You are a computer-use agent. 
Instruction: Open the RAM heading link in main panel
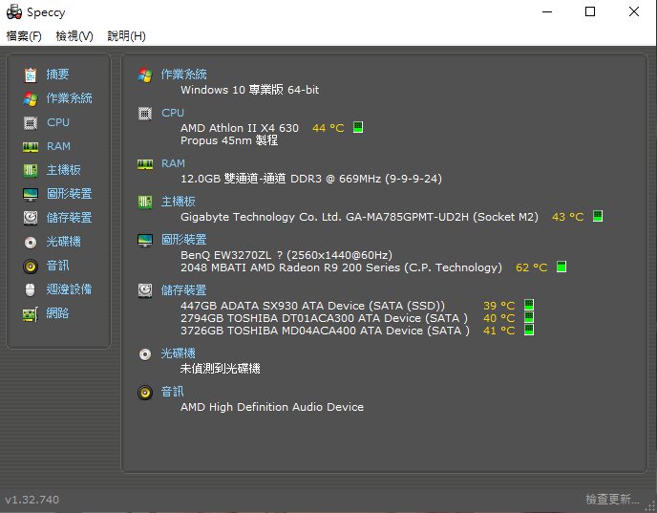[x=173, y=163]
